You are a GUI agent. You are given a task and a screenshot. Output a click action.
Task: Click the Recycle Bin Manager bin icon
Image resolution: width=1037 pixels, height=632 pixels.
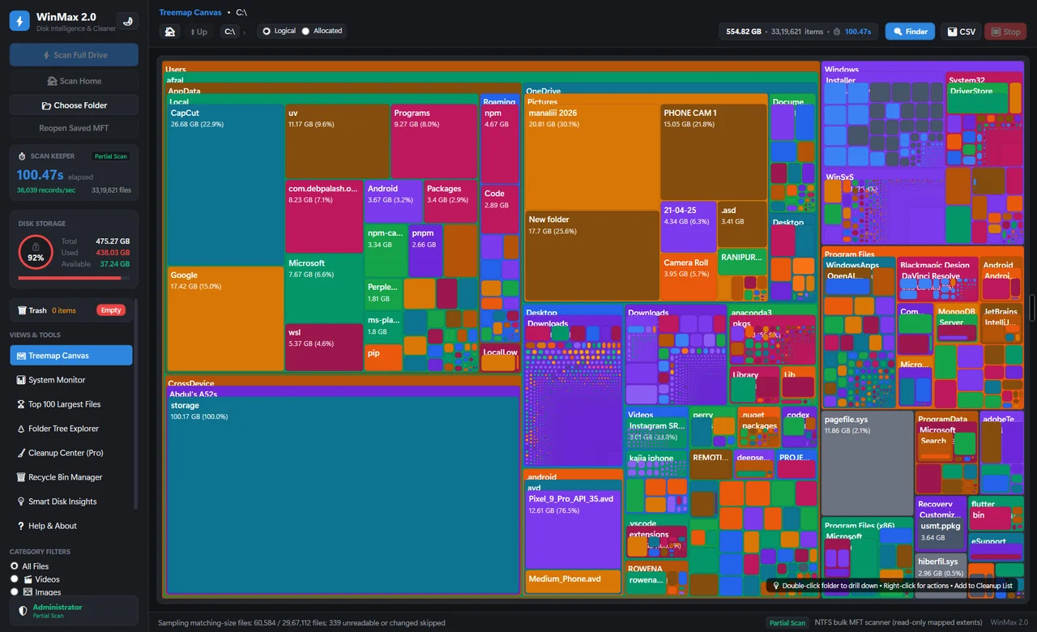click(22, 477)
